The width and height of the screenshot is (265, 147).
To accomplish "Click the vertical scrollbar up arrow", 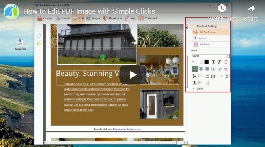I will (186, 27).
